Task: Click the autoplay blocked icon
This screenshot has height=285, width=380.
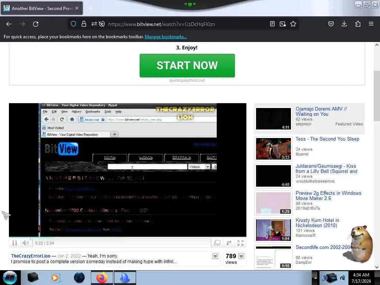Action: pyautogui.click(x=102, y=24)
